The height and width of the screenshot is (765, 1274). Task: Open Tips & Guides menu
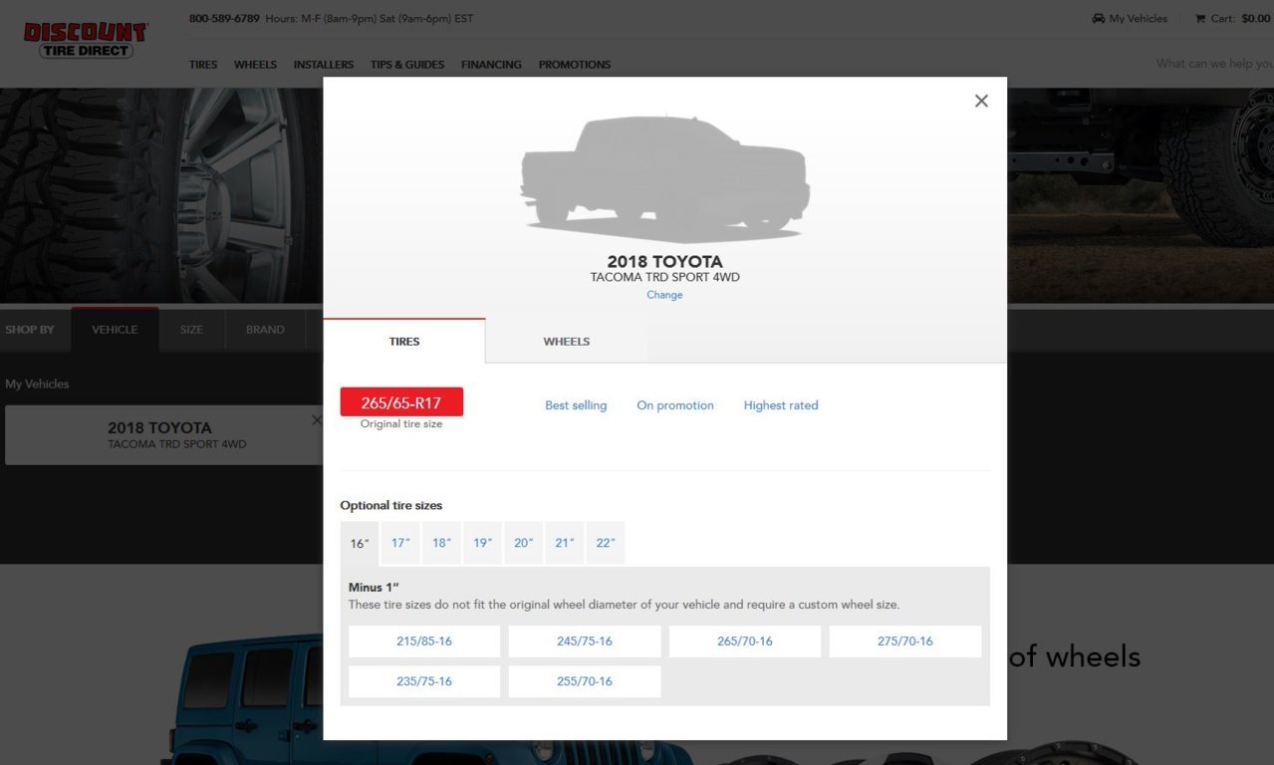click(x=407, y=65)
